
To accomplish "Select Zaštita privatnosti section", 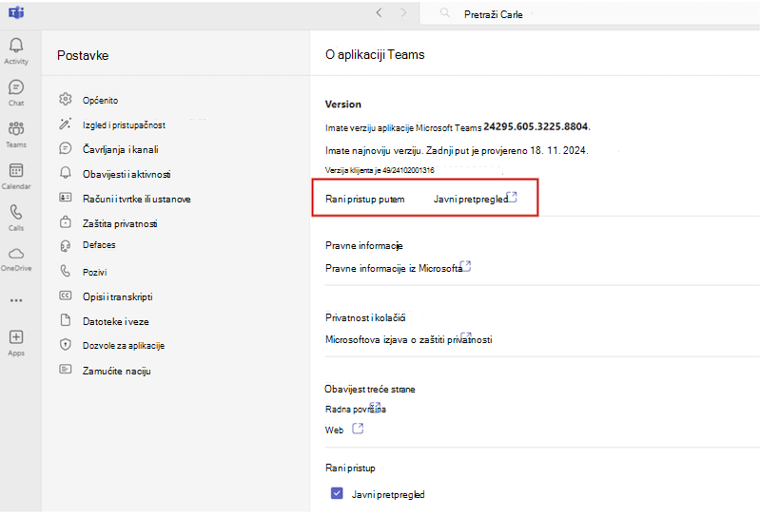I will [x=120, y=224].
